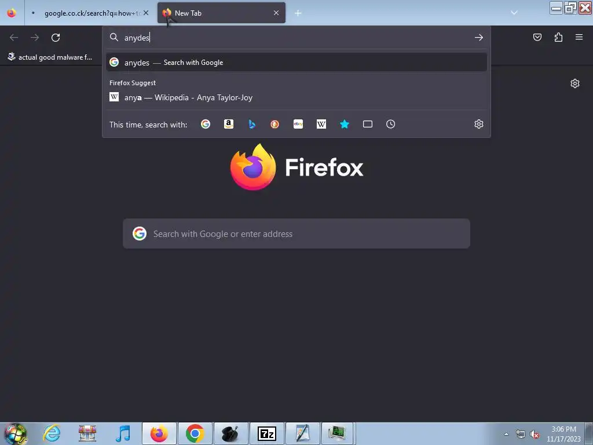
Task: Open the storefront taskbar app
Action: pos(87,433)
